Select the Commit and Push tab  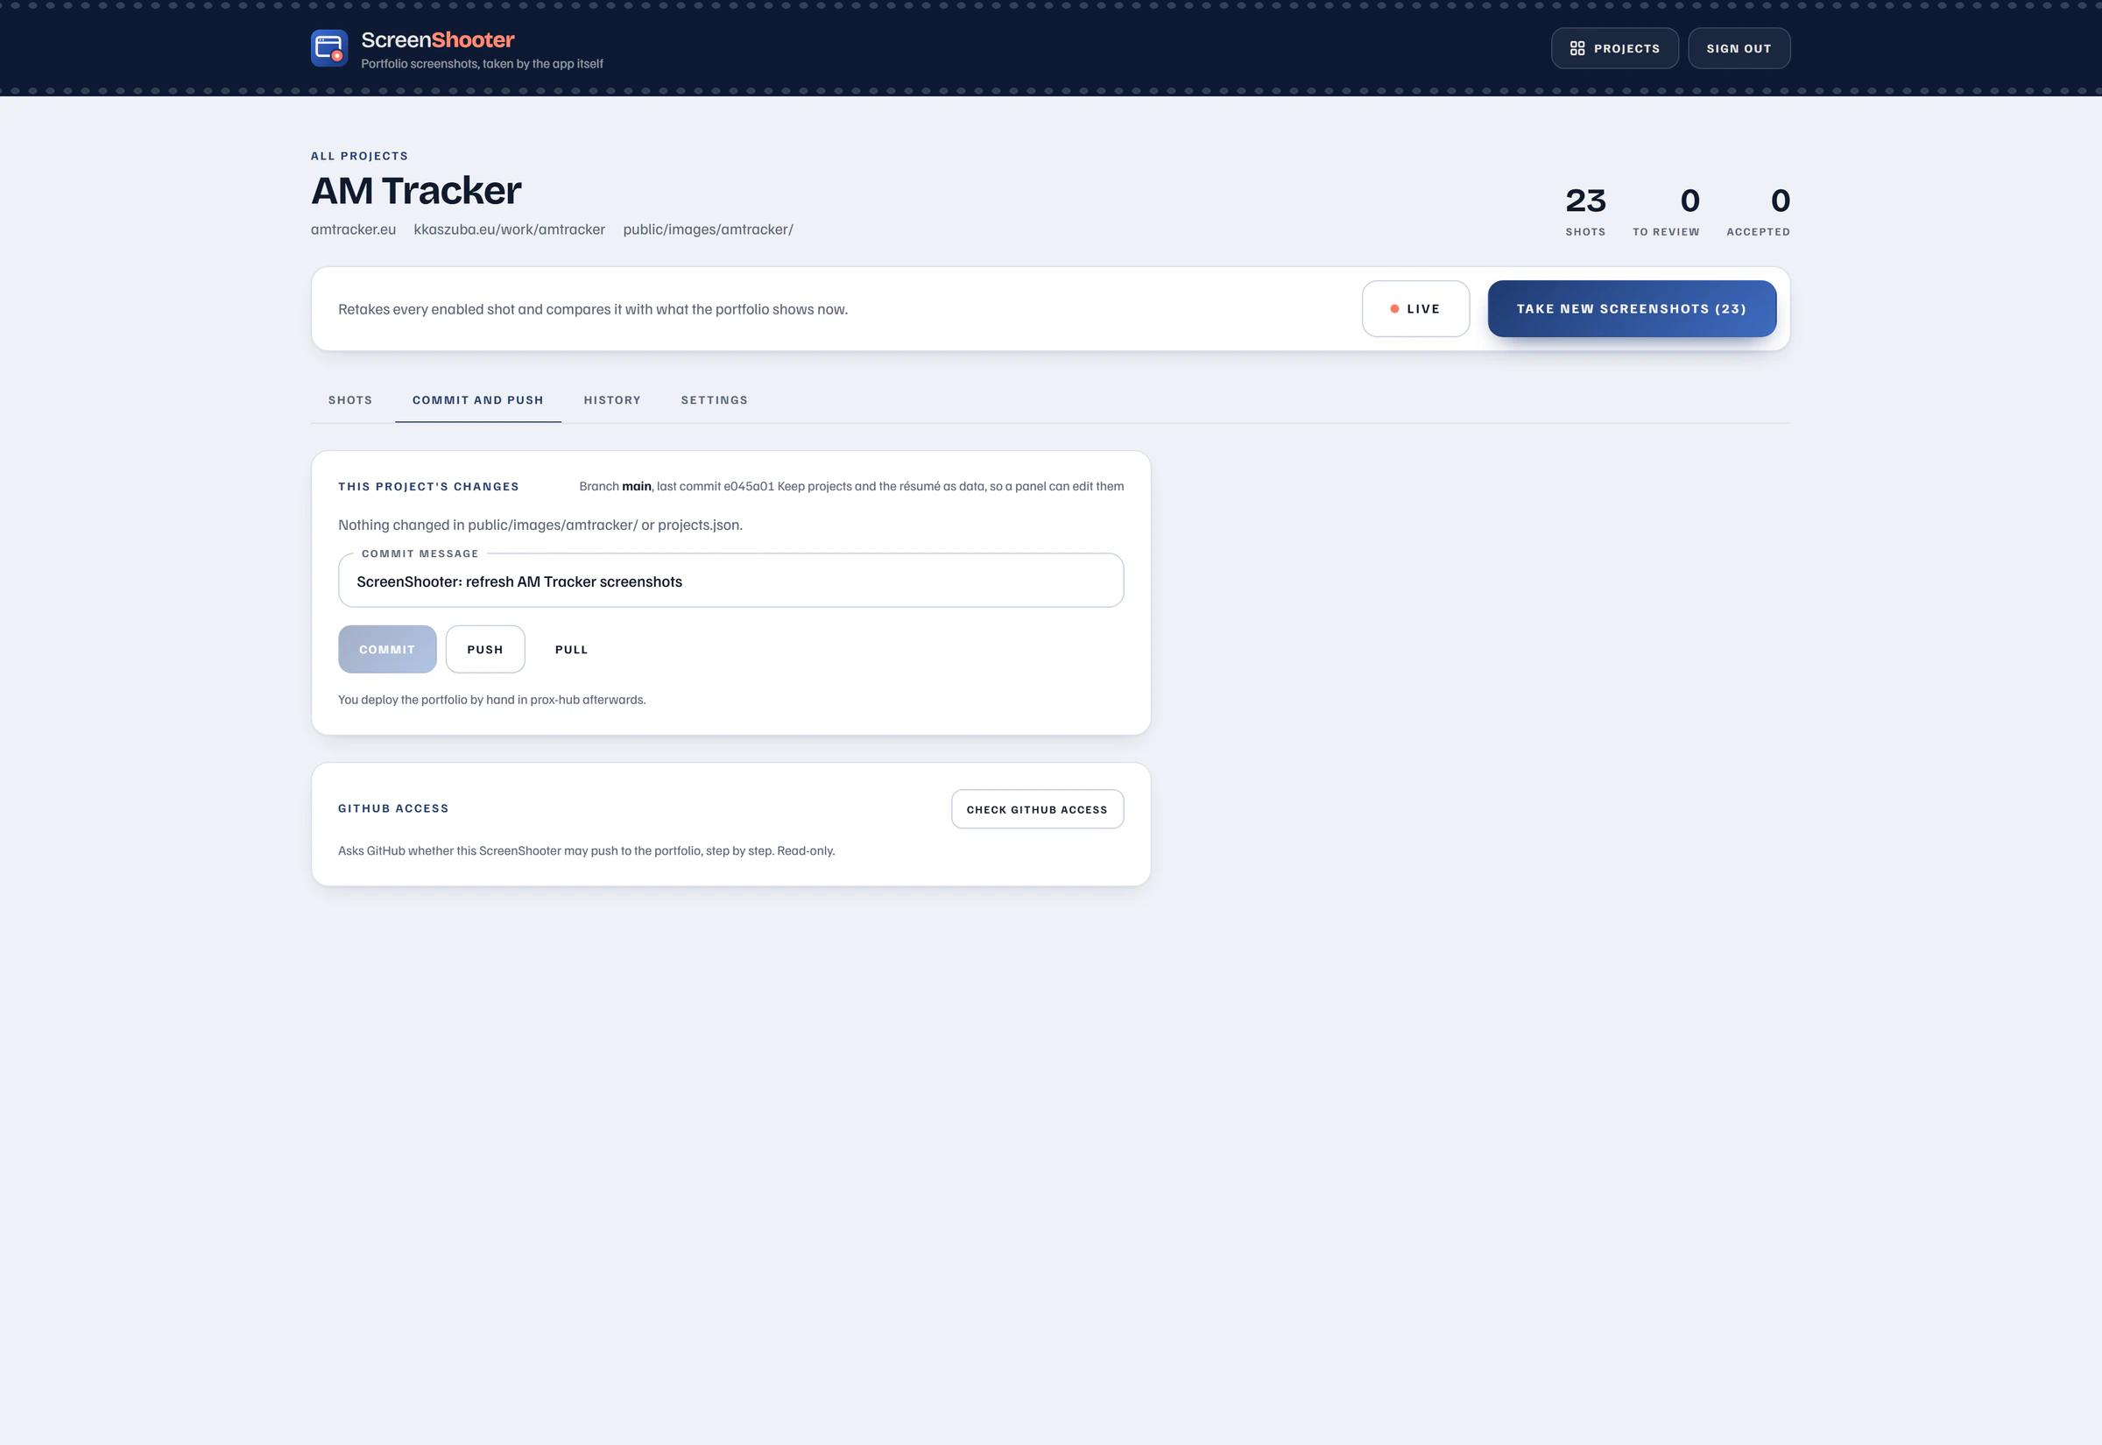coord(478,400)
